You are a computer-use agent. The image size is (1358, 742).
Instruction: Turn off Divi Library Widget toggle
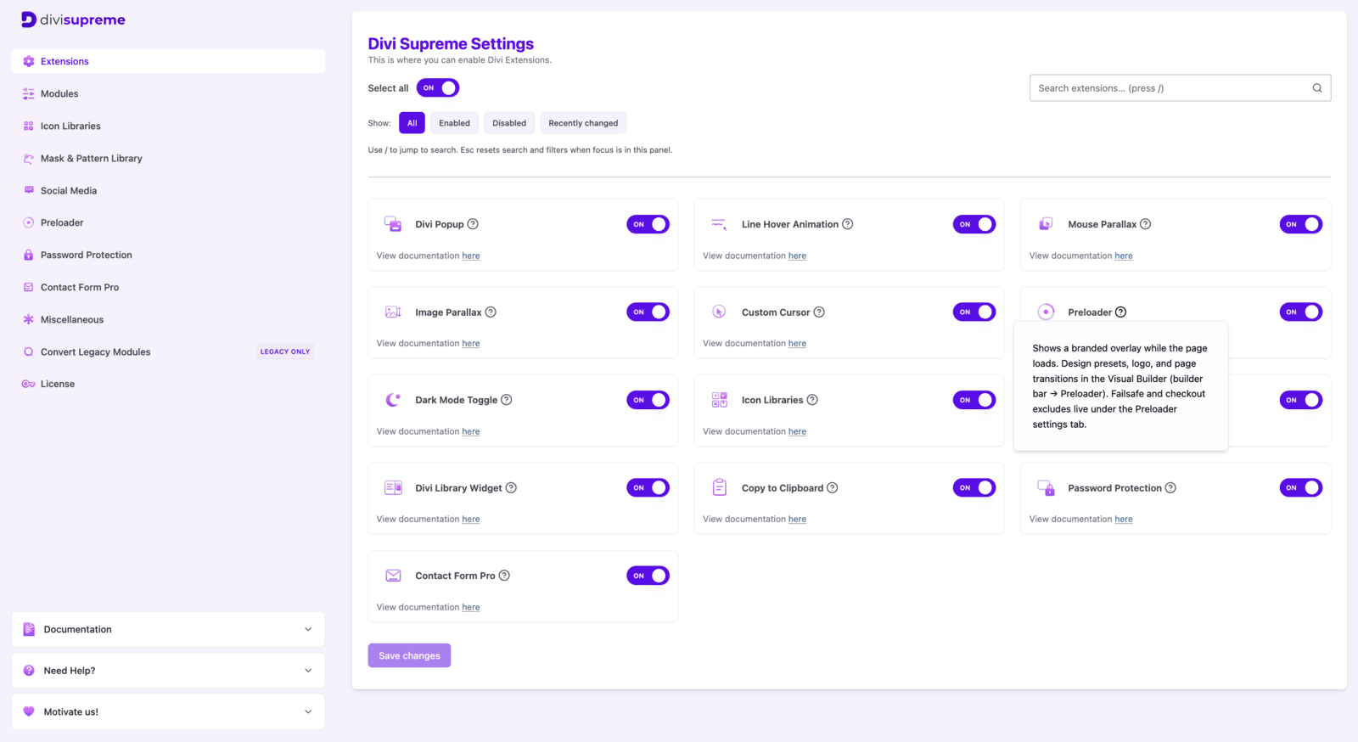pos(648,488)
